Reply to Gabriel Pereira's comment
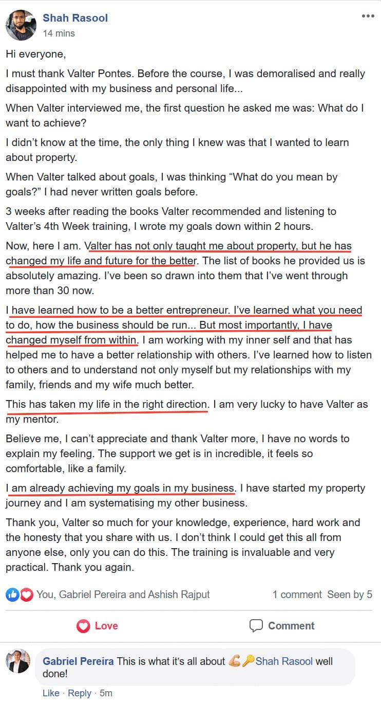 [80, 693]
